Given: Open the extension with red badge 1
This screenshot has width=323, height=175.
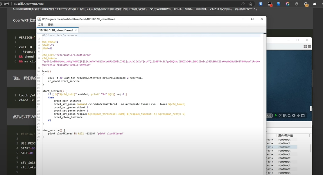Looking at the screenshot, I should tap(270, 4).
